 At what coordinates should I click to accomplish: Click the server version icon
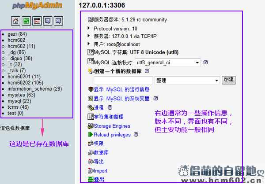[91, 19]
